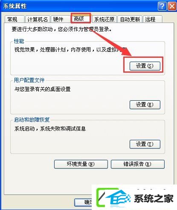This screenshot has height=210, width=177.
Task: Click the question mark help button
Action: tap(162, 6)
